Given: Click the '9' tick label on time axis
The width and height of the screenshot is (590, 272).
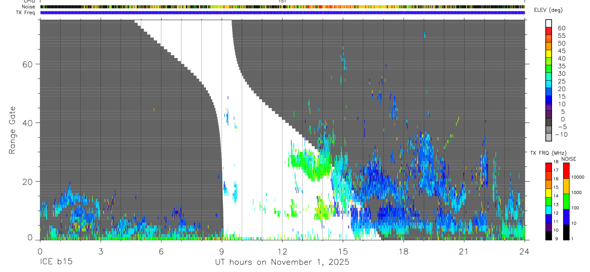Looking at the screenshot, I should (221, 251).
